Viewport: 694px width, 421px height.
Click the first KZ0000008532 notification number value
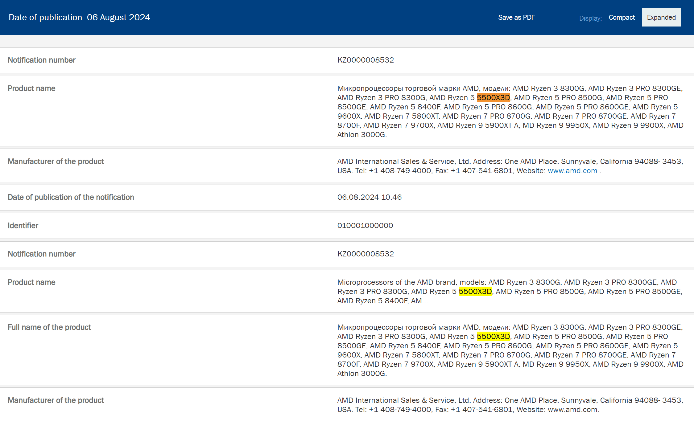coord(366,60)
